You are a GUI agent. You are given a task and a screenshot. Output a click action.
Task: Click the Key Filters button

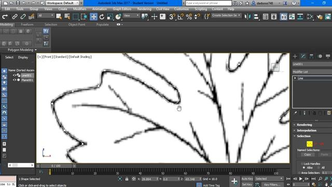(272, 184)
